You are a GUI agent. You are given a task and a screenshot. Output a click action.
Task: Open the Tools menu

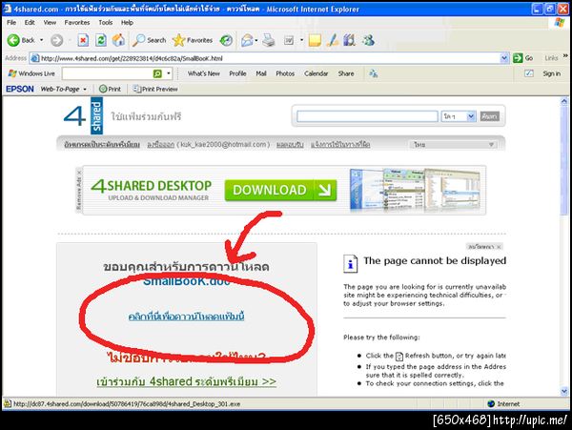pos(106,23)
